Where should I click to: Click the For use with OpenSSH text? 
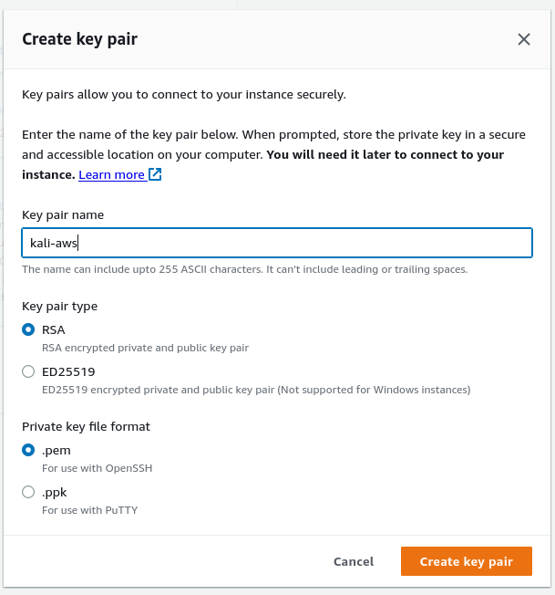[x=97, y=468]
